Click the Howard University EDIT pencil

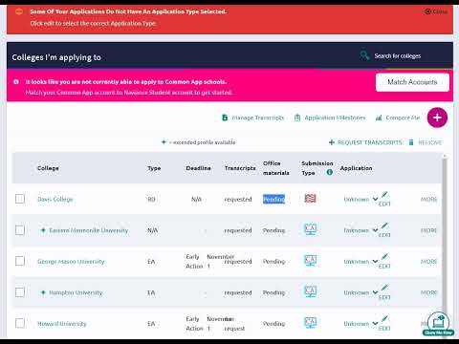coord(384,324)
